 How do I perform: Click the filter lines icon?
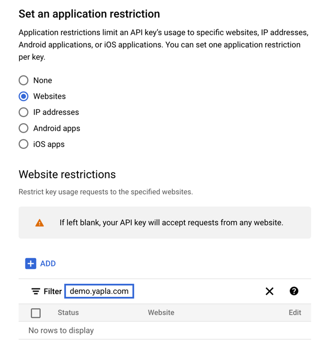pos(36,291)
